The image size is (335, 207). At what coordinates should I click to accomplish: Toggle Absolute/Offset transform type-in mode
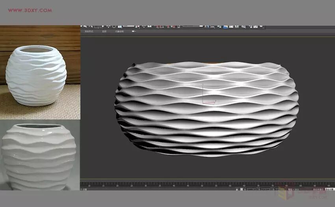pyautogui.click(x=242, y=189)
